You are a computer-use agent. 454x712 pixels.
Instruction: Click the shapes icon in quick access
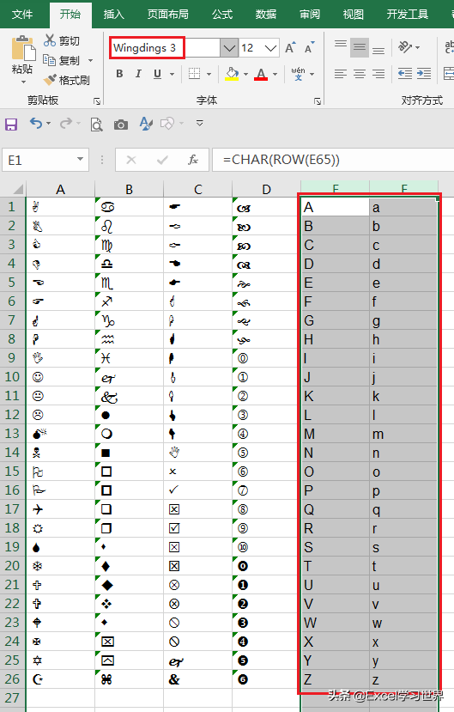tap(167, 124)
